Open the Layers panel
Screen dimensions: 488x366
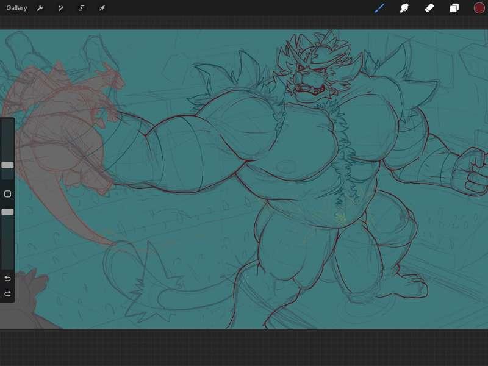(x=454, y=8)
